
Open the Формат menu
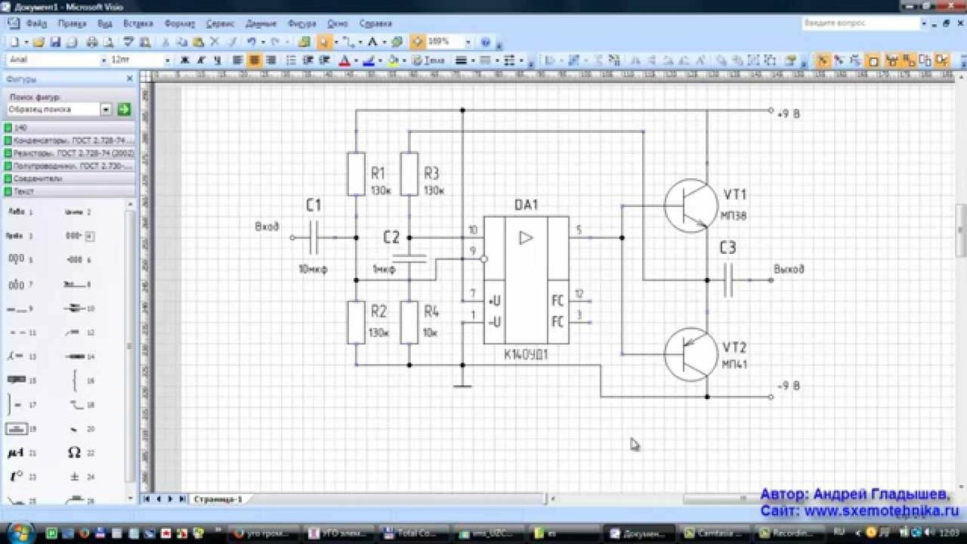(179, 24)
